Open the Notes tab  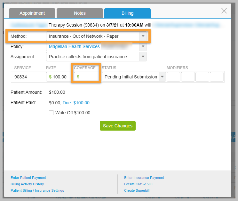[80, 13]
